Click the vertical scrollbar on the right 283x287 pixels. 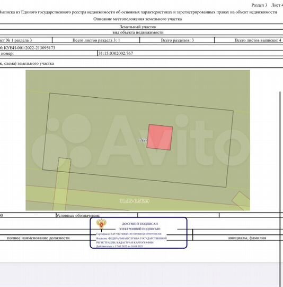280,189
